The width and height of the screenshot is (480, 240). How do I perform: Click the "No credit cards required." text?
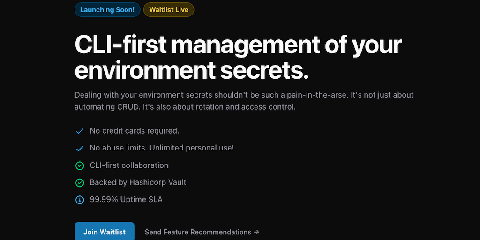pos(135,131)
